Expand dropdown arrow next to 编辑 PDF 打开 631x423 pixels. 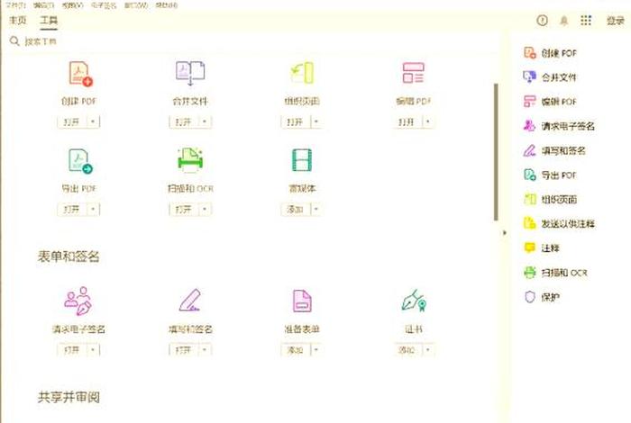coord(428,121)
